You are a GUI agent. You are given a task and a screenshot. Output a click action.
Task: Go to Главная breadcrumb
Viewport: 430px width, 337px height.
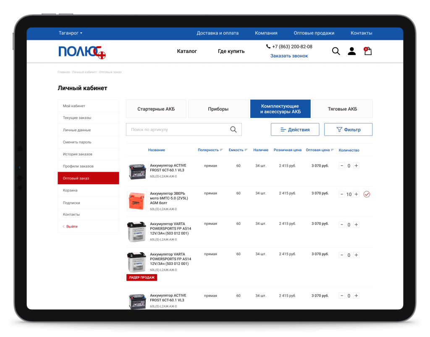click(x=64, y=72)
